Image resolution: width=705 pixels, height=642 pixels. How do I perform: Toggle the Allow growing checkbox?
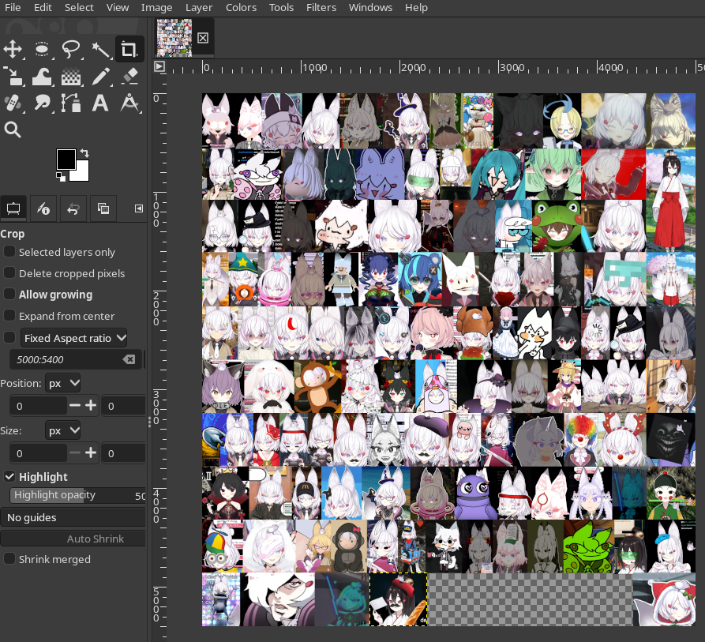pos(9,294)
